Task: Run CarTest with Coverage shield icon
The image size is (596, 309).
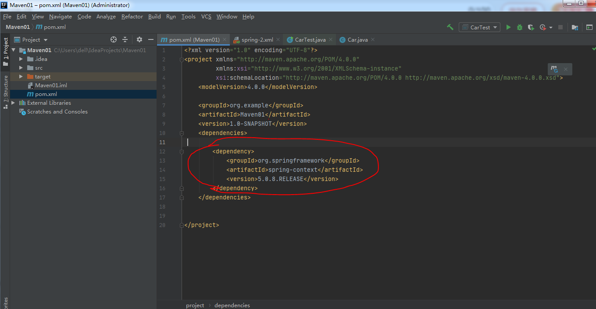Action: 531,27
